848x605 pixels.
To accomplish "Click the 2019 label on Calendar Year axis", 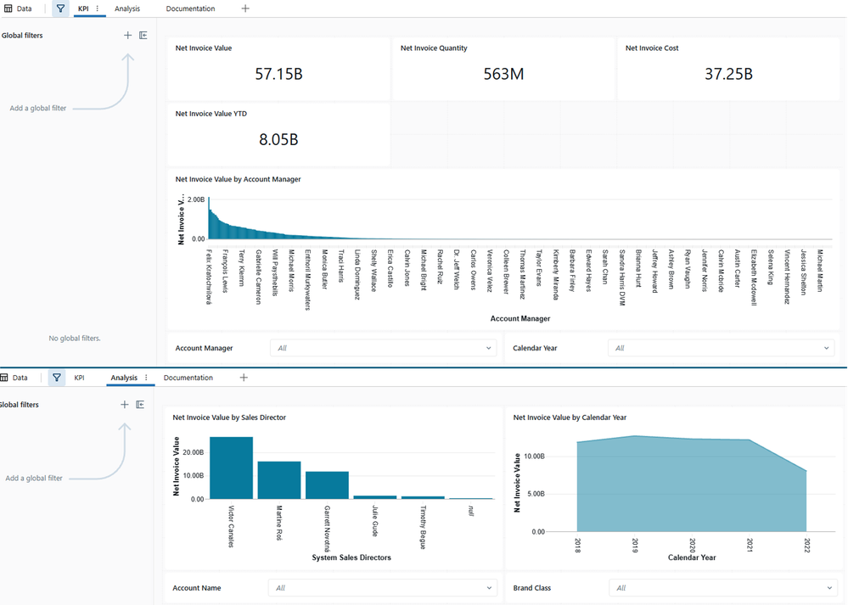I will pyautogui.click(x=635, y=545).
